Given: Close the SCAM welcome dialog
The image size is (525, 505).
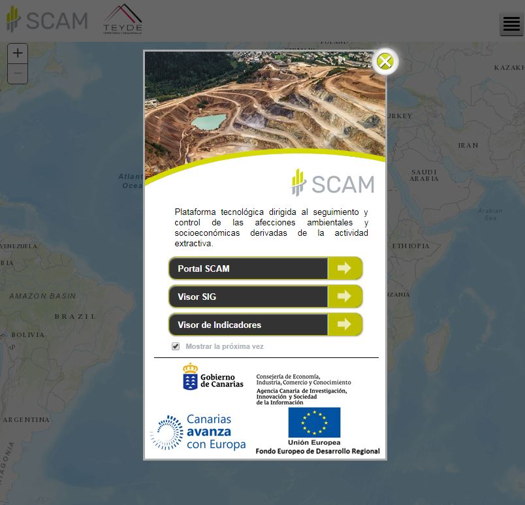Looking at the screenshot, I should coord(385,61).
